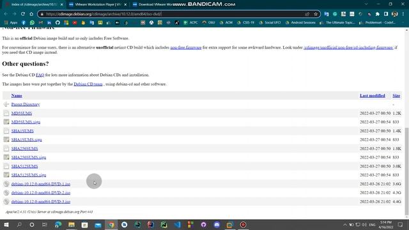
Task: Open the Gmail bookmark icon
Action: click(x=41, y=23)
